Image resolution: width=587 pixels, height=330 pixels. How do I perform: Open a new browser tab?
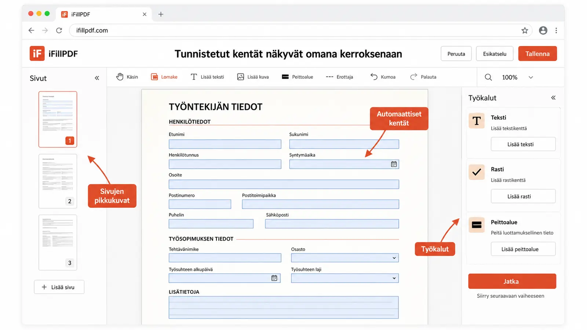[x=161, y=14]
